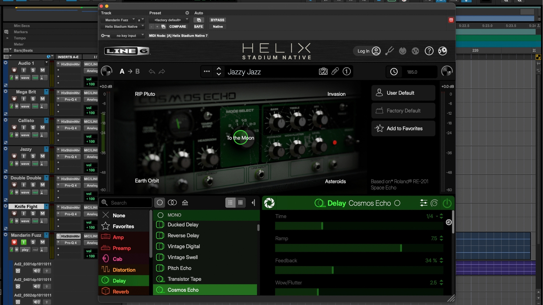
Task: Open the factory default preset dropdown
Action: [169, 20]
